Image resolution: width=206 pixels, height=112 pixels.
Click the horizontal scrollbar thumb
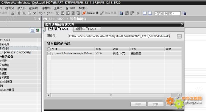pyautogui.click(x=111, y=95)
